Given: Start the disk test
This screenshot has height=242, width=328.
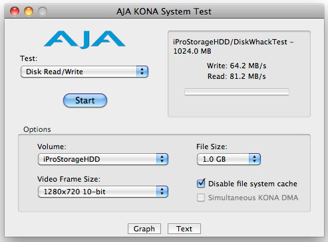Looking at the screenshot, I should 85,100.
